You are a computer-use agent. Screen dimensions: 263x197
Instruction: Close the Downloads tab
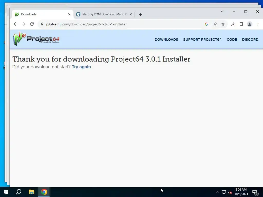(x=69, y=14)
